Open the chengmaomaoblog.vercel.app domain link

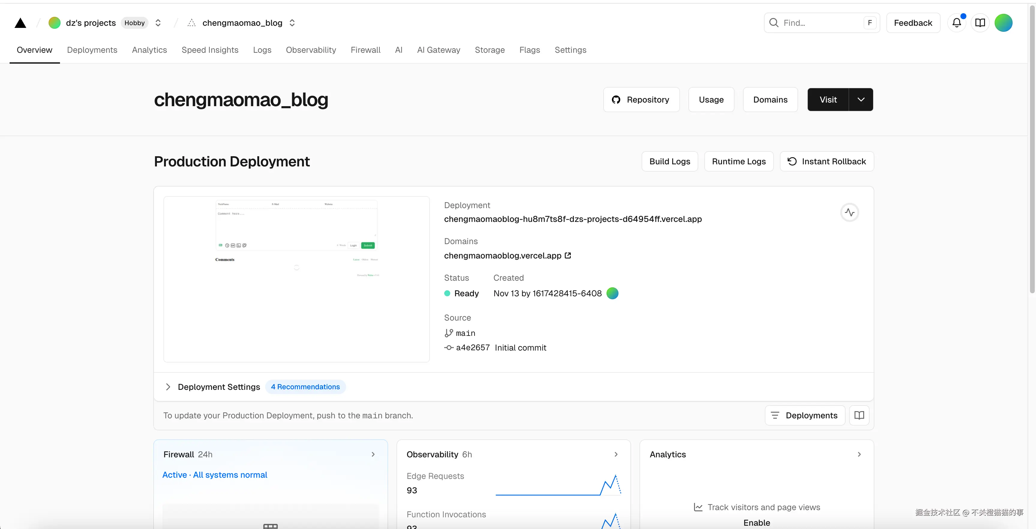click(502, 256)
